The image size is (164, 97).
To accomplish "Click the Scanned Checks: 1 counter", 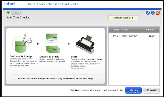I will 123,18.
